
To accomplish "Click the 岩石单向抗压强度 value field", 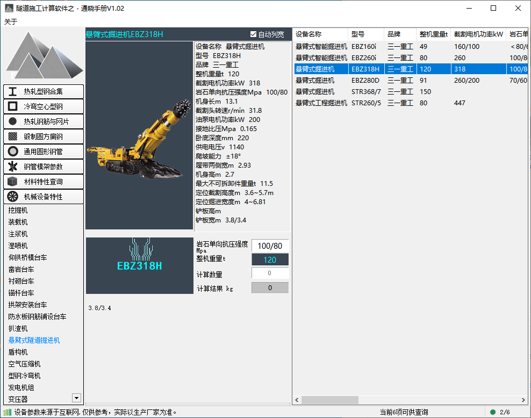I will [x=270, y=246].
